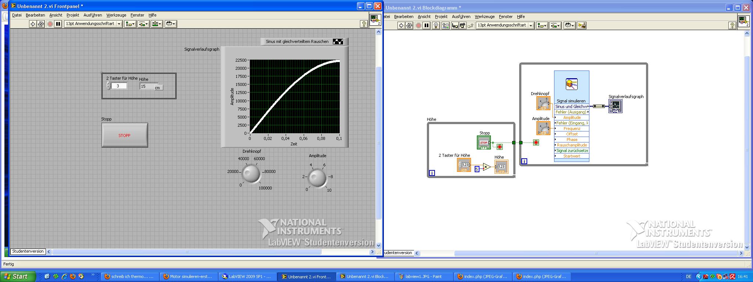Abort execution in the Blockdiagramm toolbar

point(418,25)
